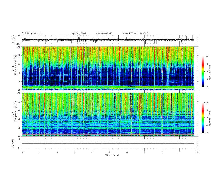Click the ch.2 spectrogram plot area
The width and height of the screenshot is (222, 171).
tap(108, 115)
